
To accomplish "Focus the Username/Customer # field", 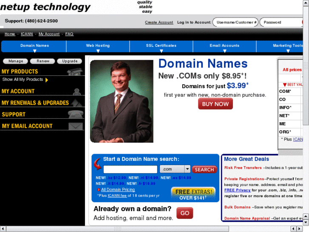I will 235,22.
